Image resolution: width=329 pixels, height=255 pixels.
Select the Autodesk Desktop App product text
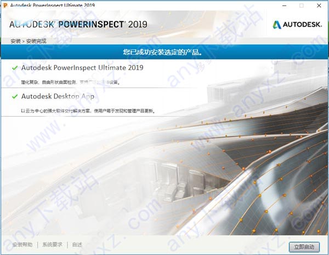pyautogui.click(x=58, y=96)
